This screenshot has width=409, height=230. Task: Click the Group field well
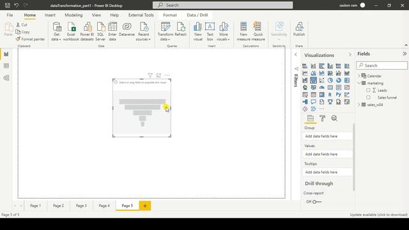(328, 136)
